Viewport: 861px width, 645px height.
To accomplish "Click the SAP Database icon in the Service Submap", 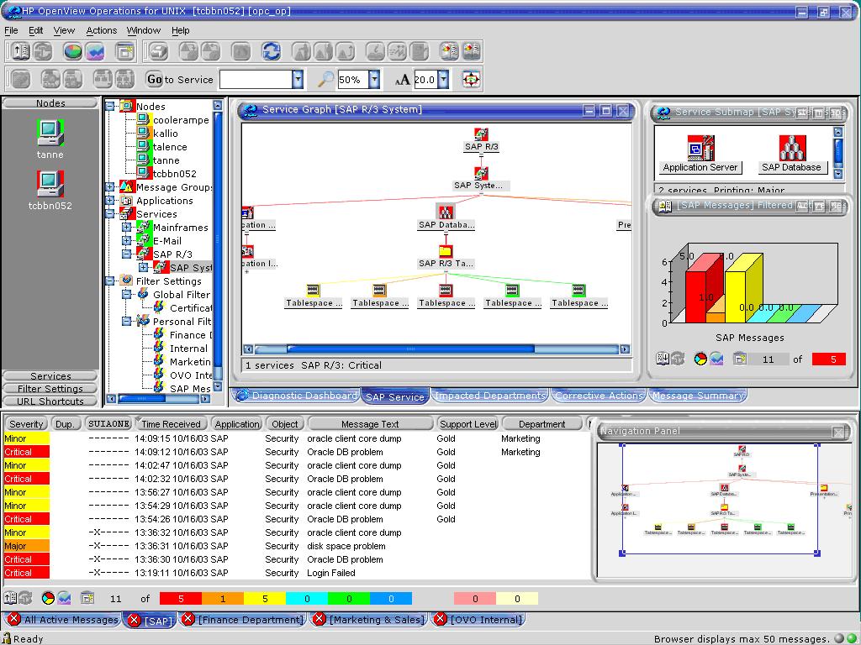I will tap(791, 149).
